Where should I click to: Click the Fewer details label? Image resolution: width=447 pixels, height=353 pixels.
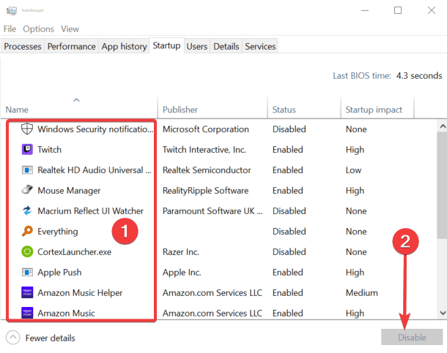tap(50, 338)
